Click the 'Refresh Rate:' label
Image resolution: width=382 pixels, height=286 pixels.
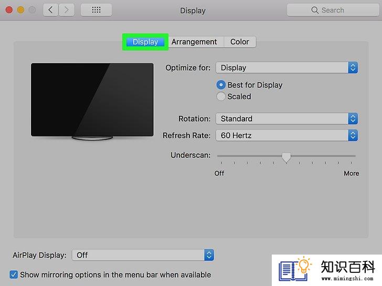(187, 136)
